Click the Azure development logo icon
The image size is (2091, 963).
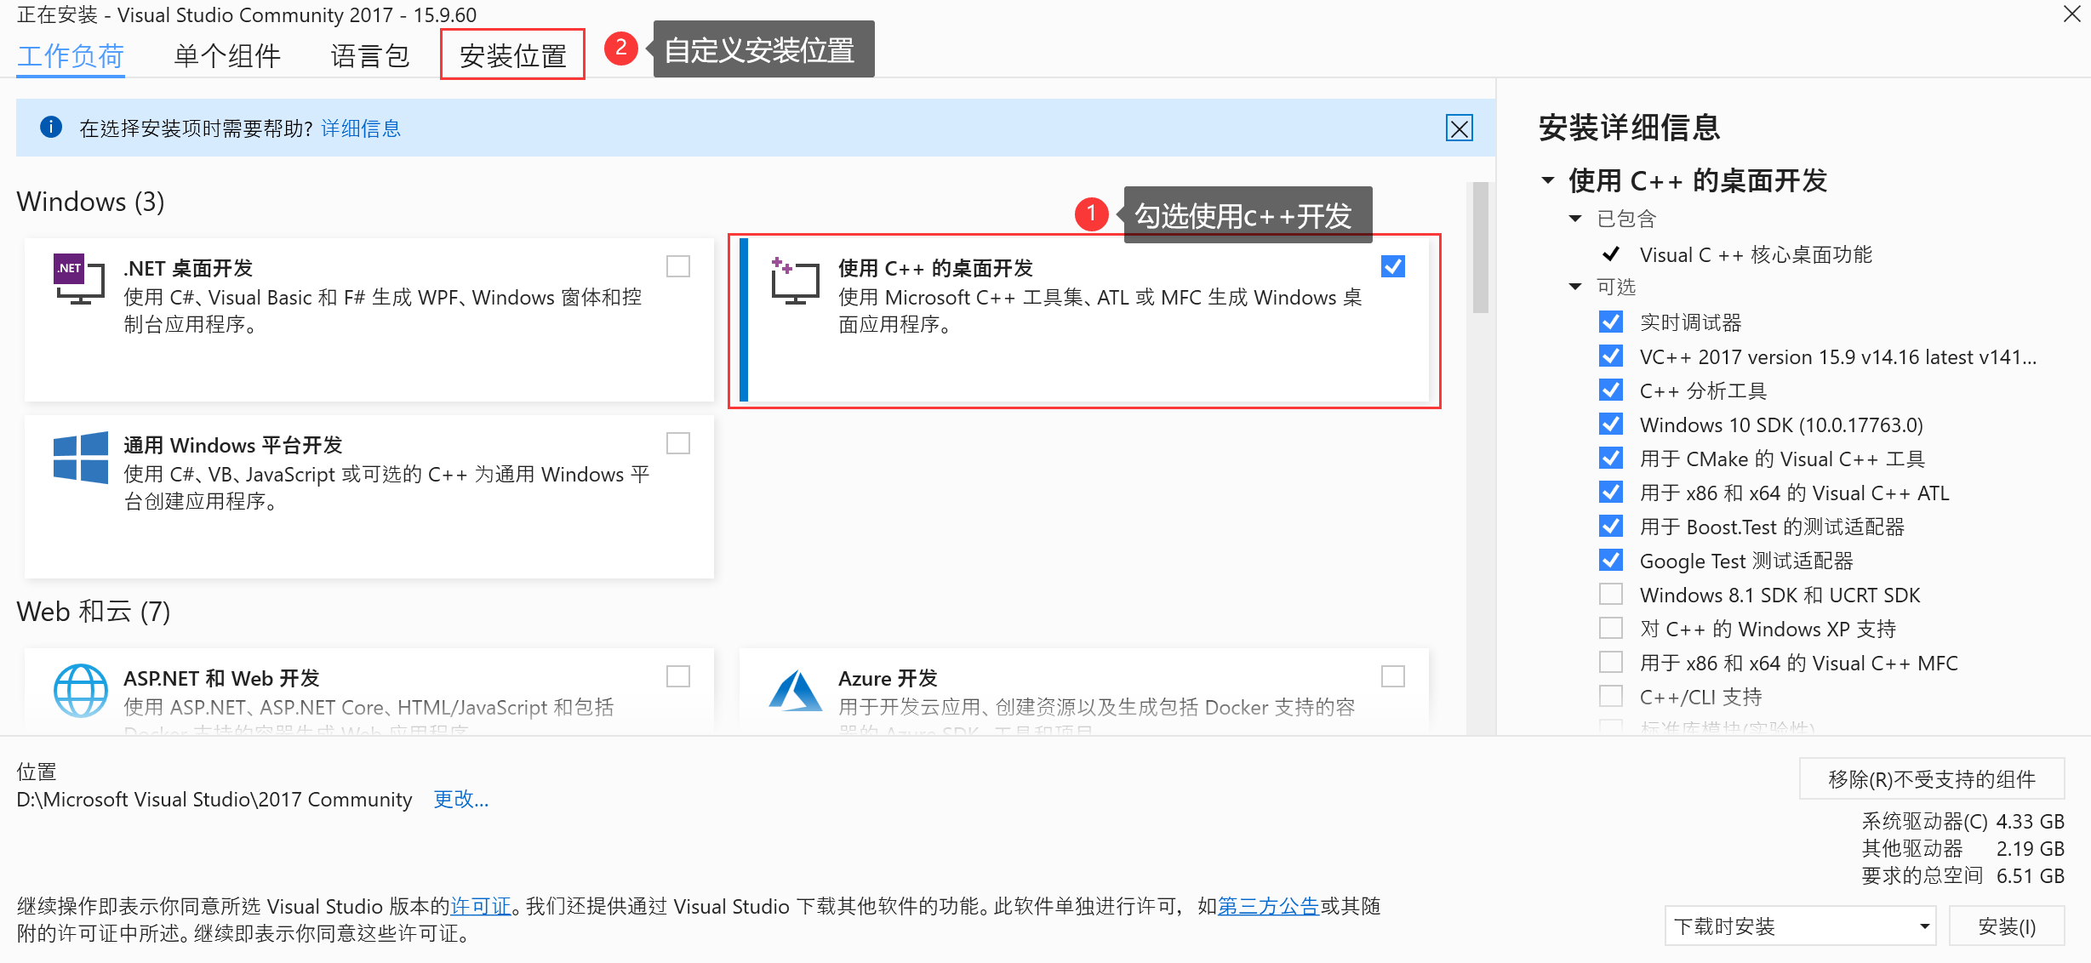pos(794,690)
